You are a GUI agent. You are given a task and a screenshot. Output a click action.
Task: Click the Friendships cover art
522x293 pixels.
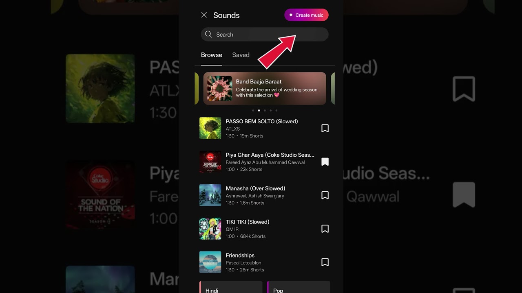coord(210,262)
